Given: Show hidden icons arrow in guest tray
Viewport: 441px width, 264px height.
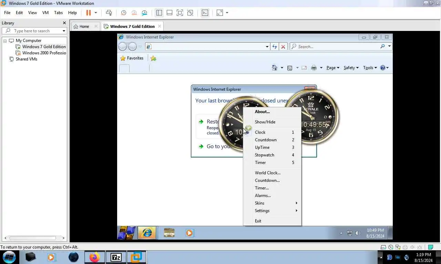Looking at the screenshot, I should 341,233.
